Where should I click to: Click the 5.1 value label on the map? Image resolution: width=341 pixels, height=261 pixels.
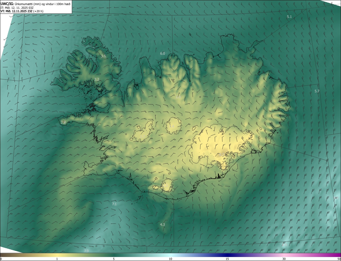pos(289,17)
